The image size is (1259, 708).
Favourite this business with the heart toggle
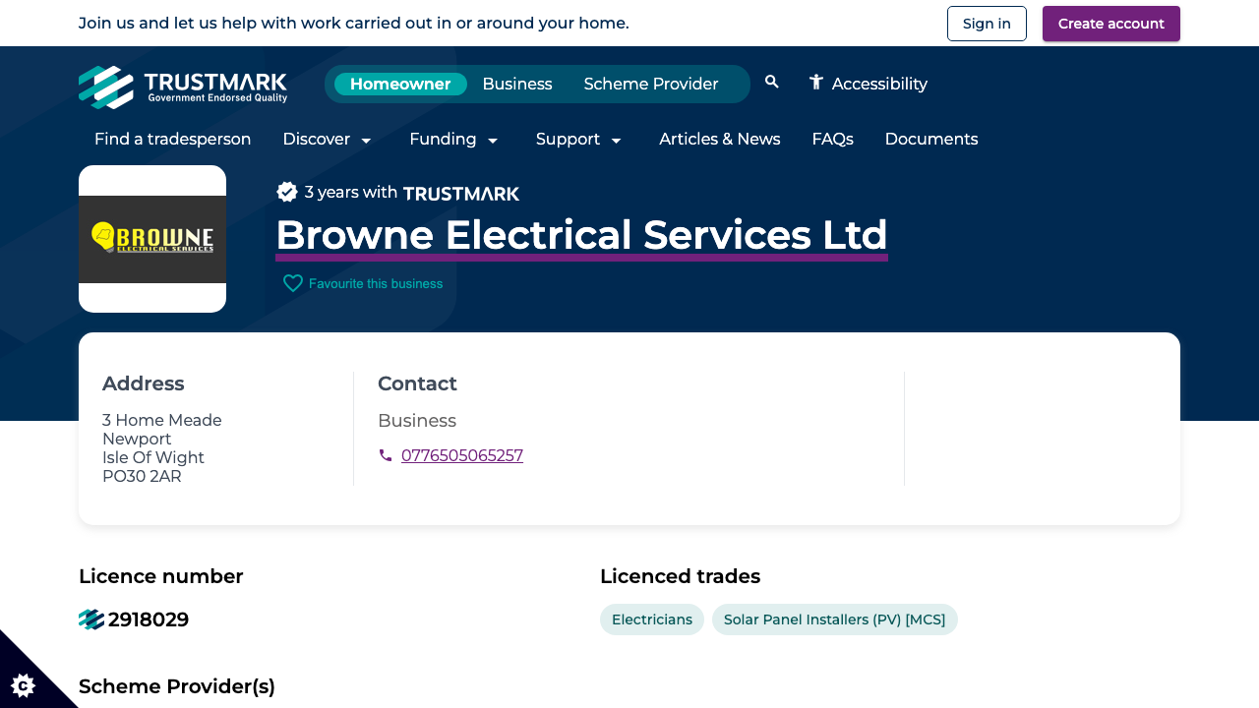(x=292, y=283)
